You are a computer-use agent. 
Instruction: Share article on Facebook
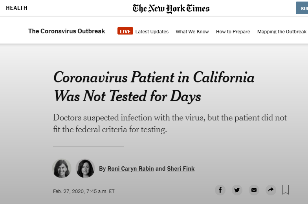tap(220, 190)
